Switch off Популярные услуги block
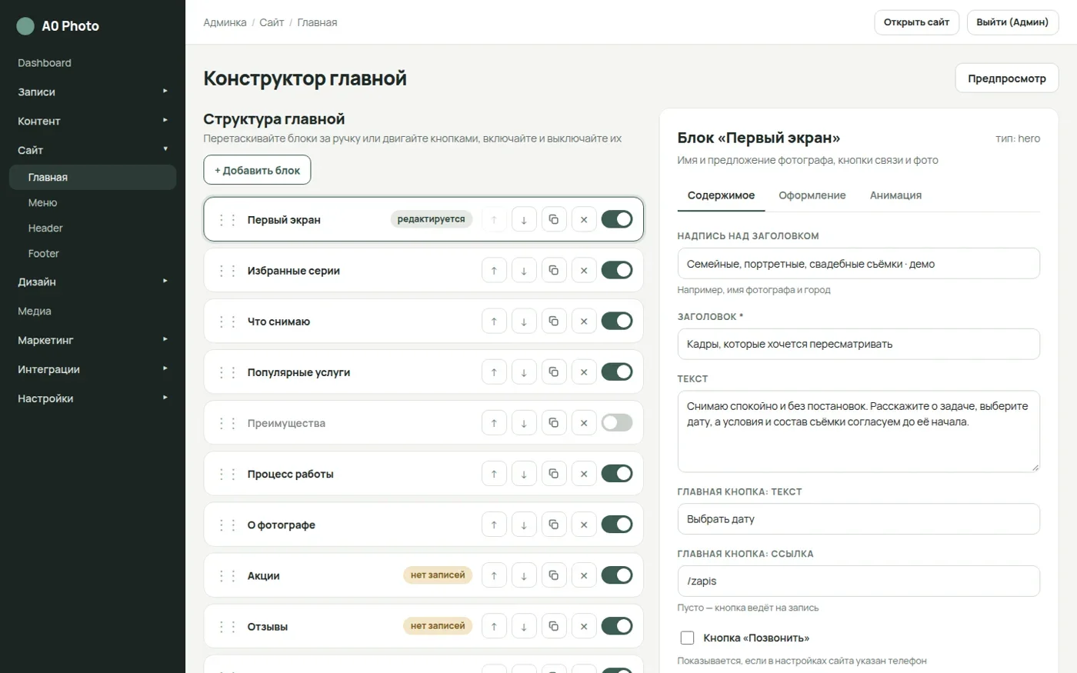1077x673 pixels. [x=617, y=371]
